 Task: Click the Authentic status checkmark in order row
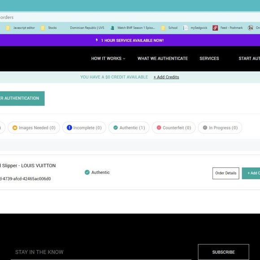pyautogui.click(x=87, y=173)
